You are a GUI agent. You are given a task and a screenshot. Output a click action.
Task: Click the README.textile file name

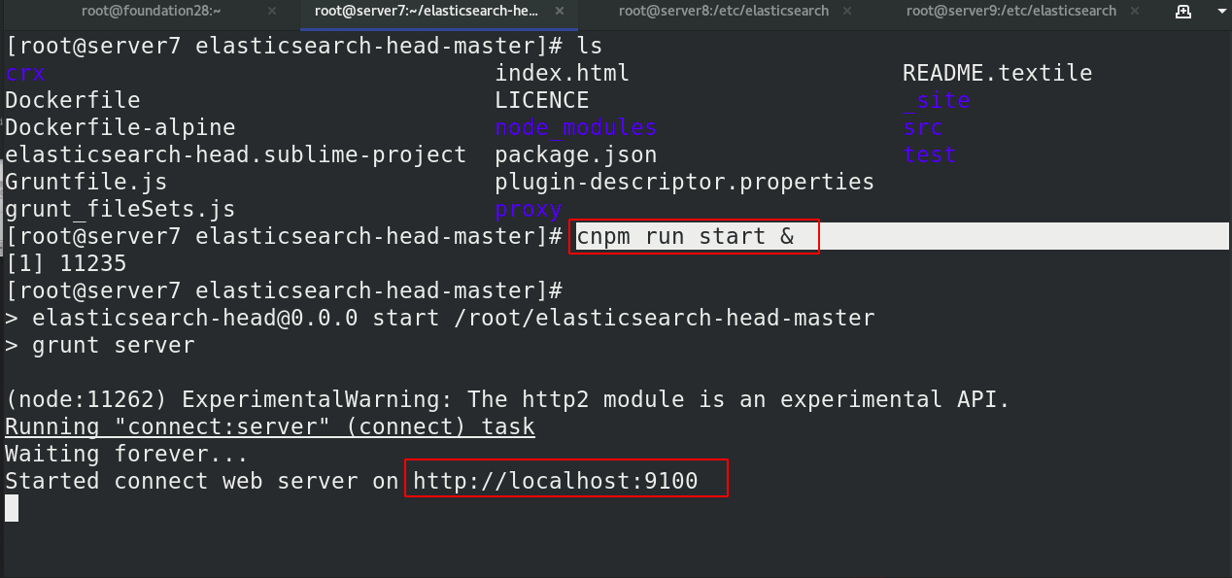(998, 74)
